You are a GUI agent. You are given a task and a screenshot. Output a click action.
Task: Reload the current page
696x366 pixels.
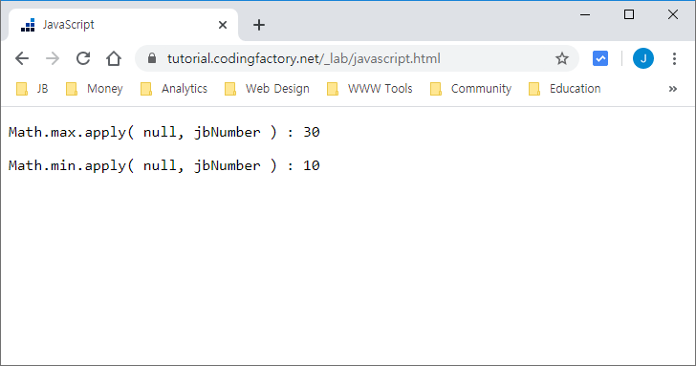(83, 58)
